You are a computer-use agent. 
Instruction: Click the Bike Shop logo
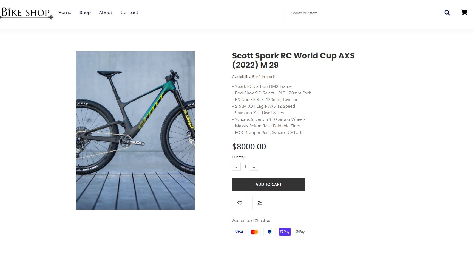point(27,13)
